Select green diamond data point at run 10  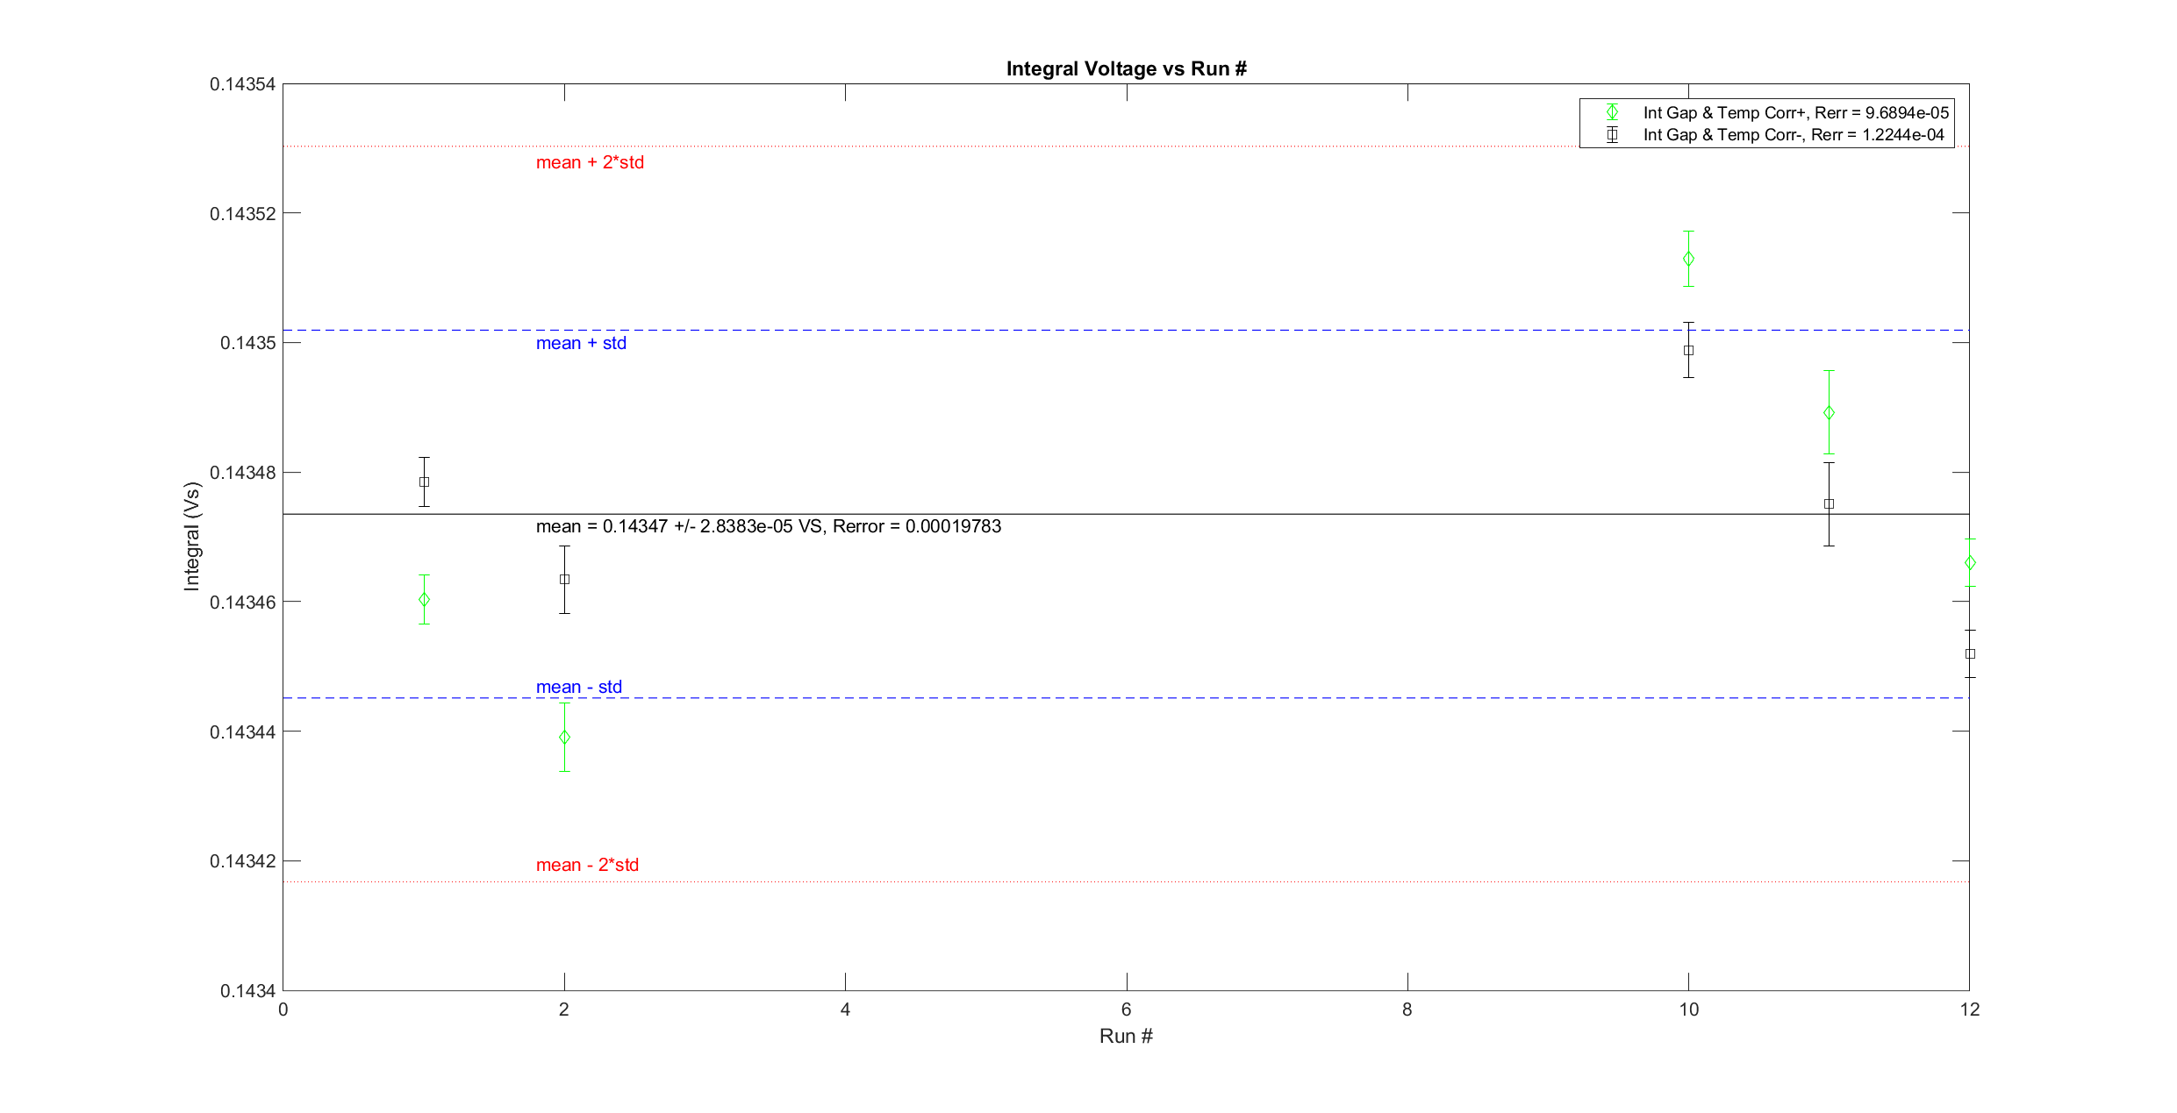pyautogui.click(x=1688, y=259)
